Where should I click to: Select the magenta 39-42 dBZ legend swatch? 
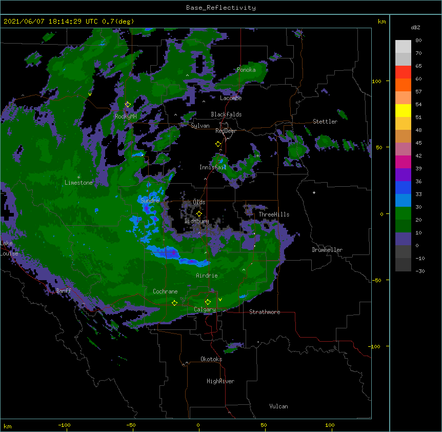pos(403,162)
